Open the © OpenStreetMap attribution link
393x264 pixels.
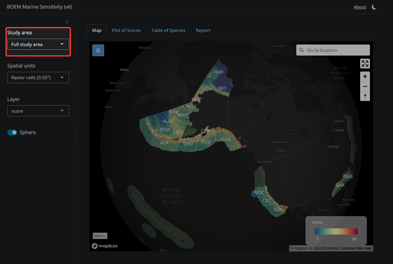pos(324,248)
